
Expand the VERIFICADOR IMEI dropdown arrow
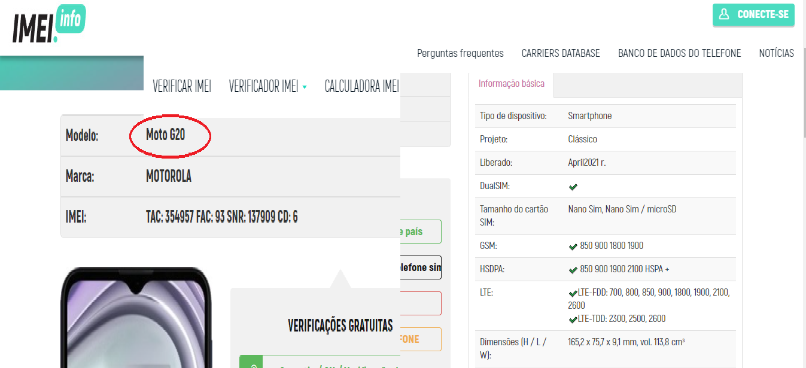(x=305, y=87)
